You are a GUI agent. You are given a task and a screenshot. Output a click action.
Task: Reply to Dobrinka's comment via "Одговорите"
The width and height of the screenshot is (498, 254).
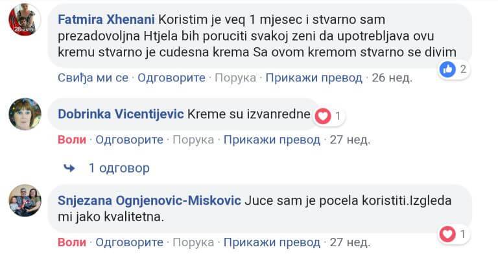click(130, 140)
